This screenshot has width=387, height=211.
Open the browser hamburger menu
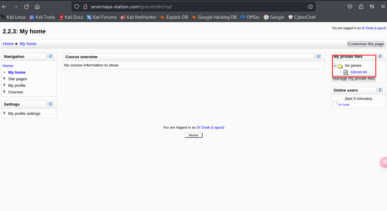(383, 7)
